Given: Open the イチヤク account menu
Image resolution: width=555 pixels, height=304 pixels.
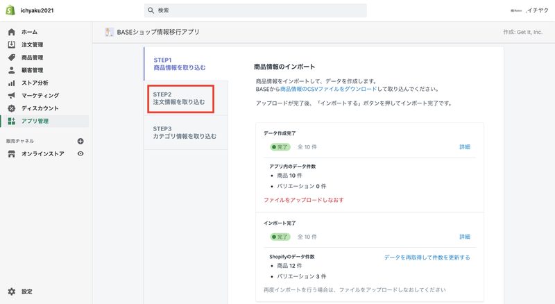Looking at the screenshot, I should [530, 10].
